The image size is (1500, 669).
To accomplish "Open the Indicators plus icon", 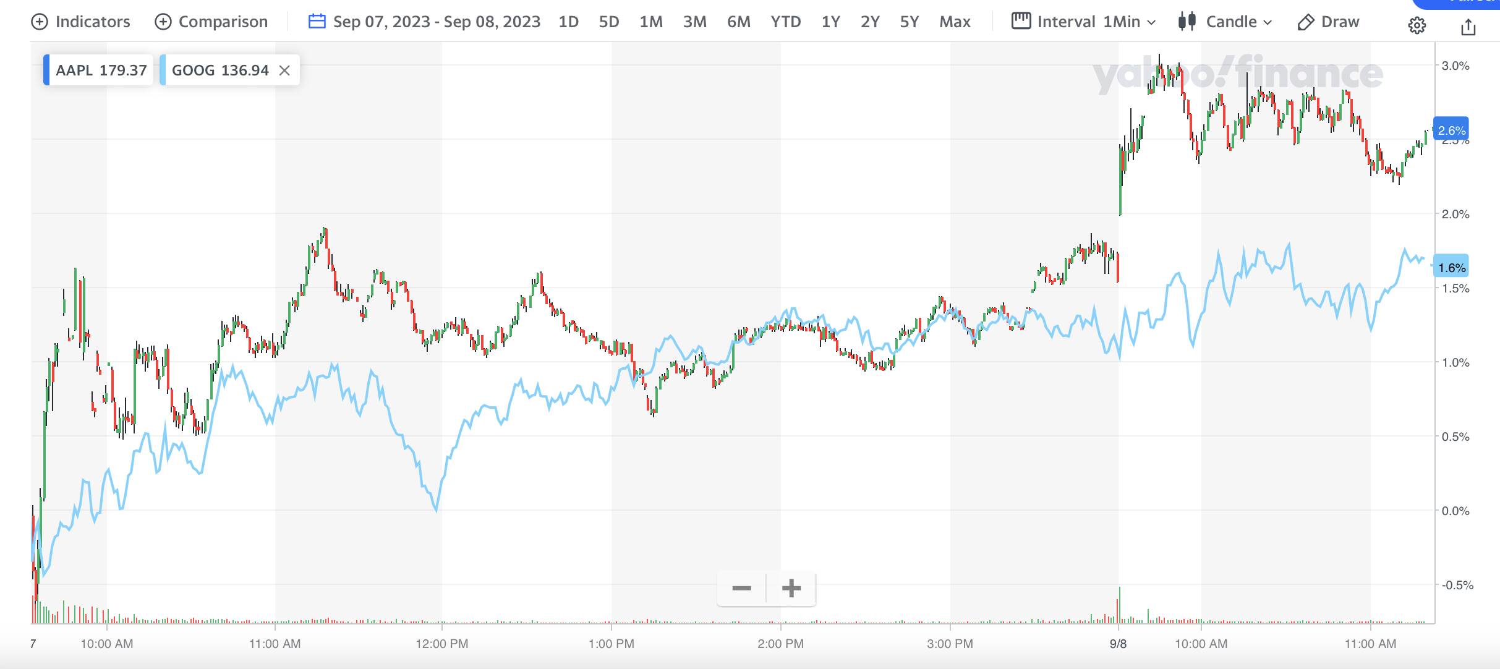I will 39,22.
